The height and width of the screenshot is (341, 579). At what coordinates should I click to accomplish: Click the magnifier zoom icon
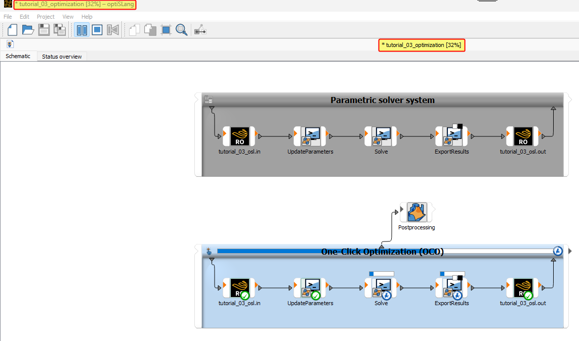tap(181, 30)
